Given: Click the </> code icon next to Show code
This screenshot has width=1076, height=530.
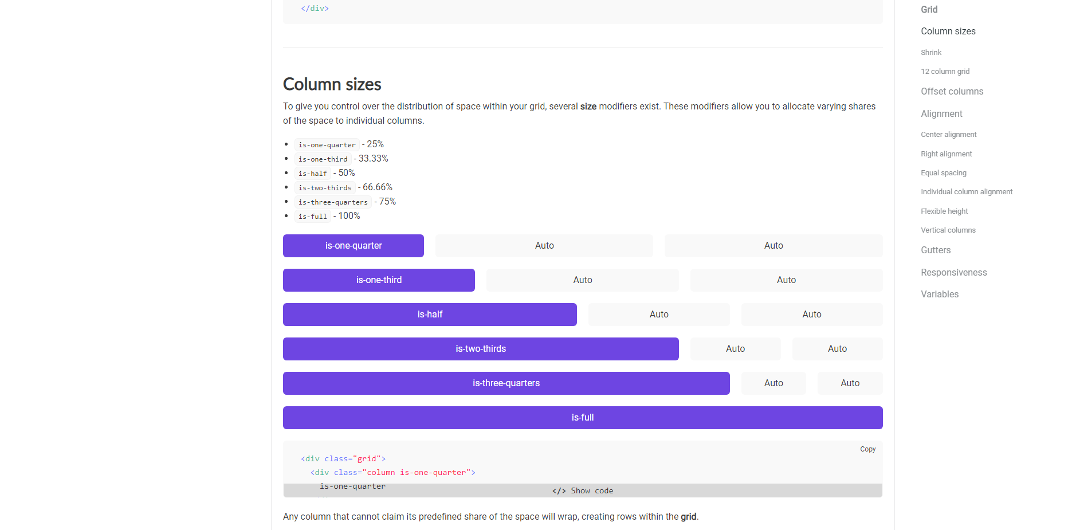Looking at the screenshot, I should [x=559, y=490].
